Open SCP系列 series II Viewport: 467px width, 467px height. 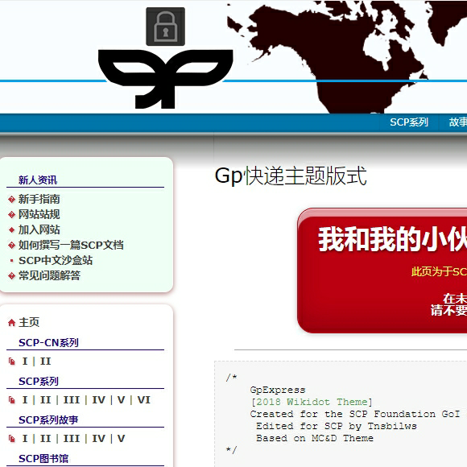(x=46, y=400)
